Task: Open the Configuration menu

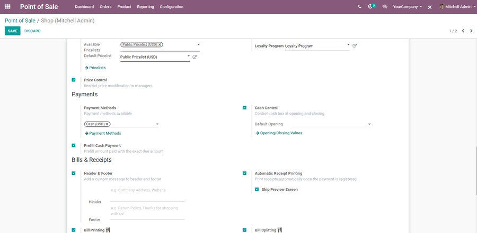Action: click(171, 7)
